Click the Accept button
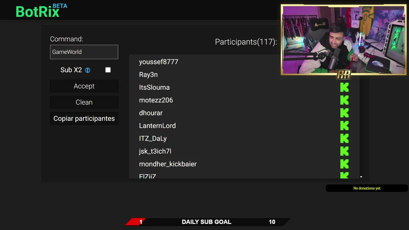 coord(84,86)
